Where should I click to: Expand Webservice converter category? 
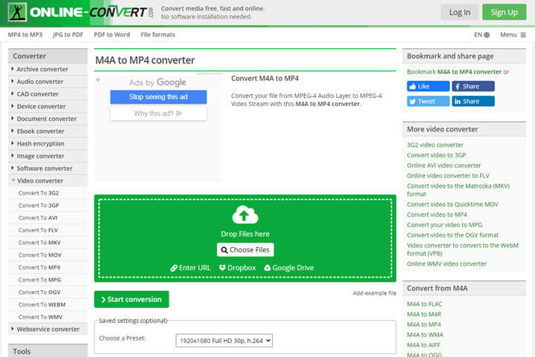click(48, 330)
